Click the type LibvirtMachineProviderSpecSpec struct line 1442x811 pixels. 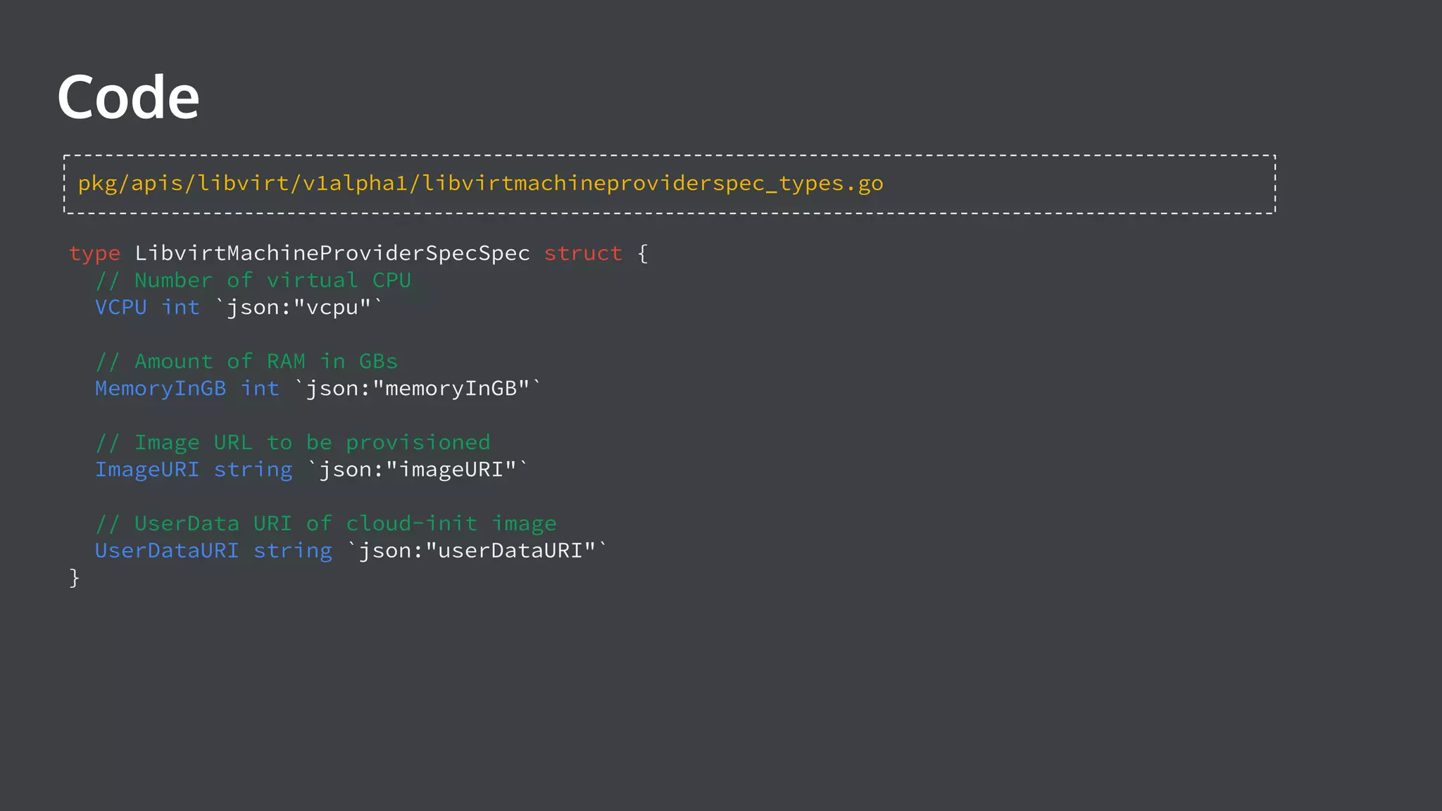pos(358,253)
